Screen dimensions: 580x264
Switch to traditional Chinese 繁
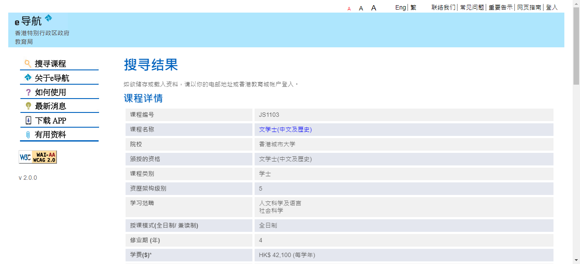tap(413, 7)
